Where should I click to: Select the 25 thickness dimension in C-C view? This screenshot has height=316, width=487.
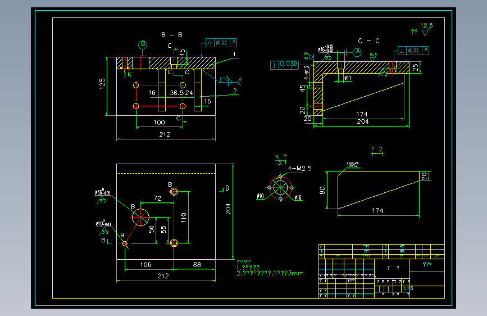click(416, 67)
